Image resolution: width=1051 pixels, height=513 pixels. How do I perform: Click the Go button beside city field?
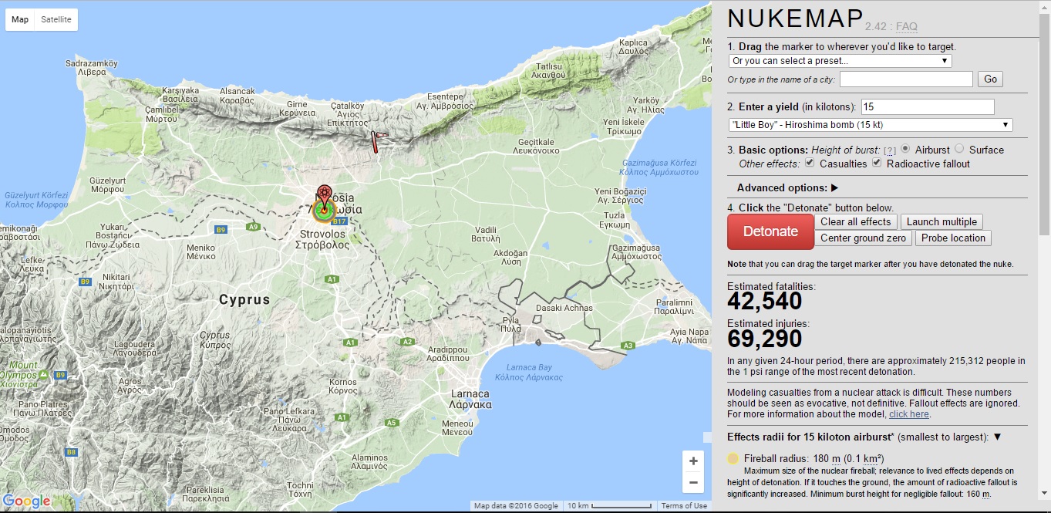990,79
